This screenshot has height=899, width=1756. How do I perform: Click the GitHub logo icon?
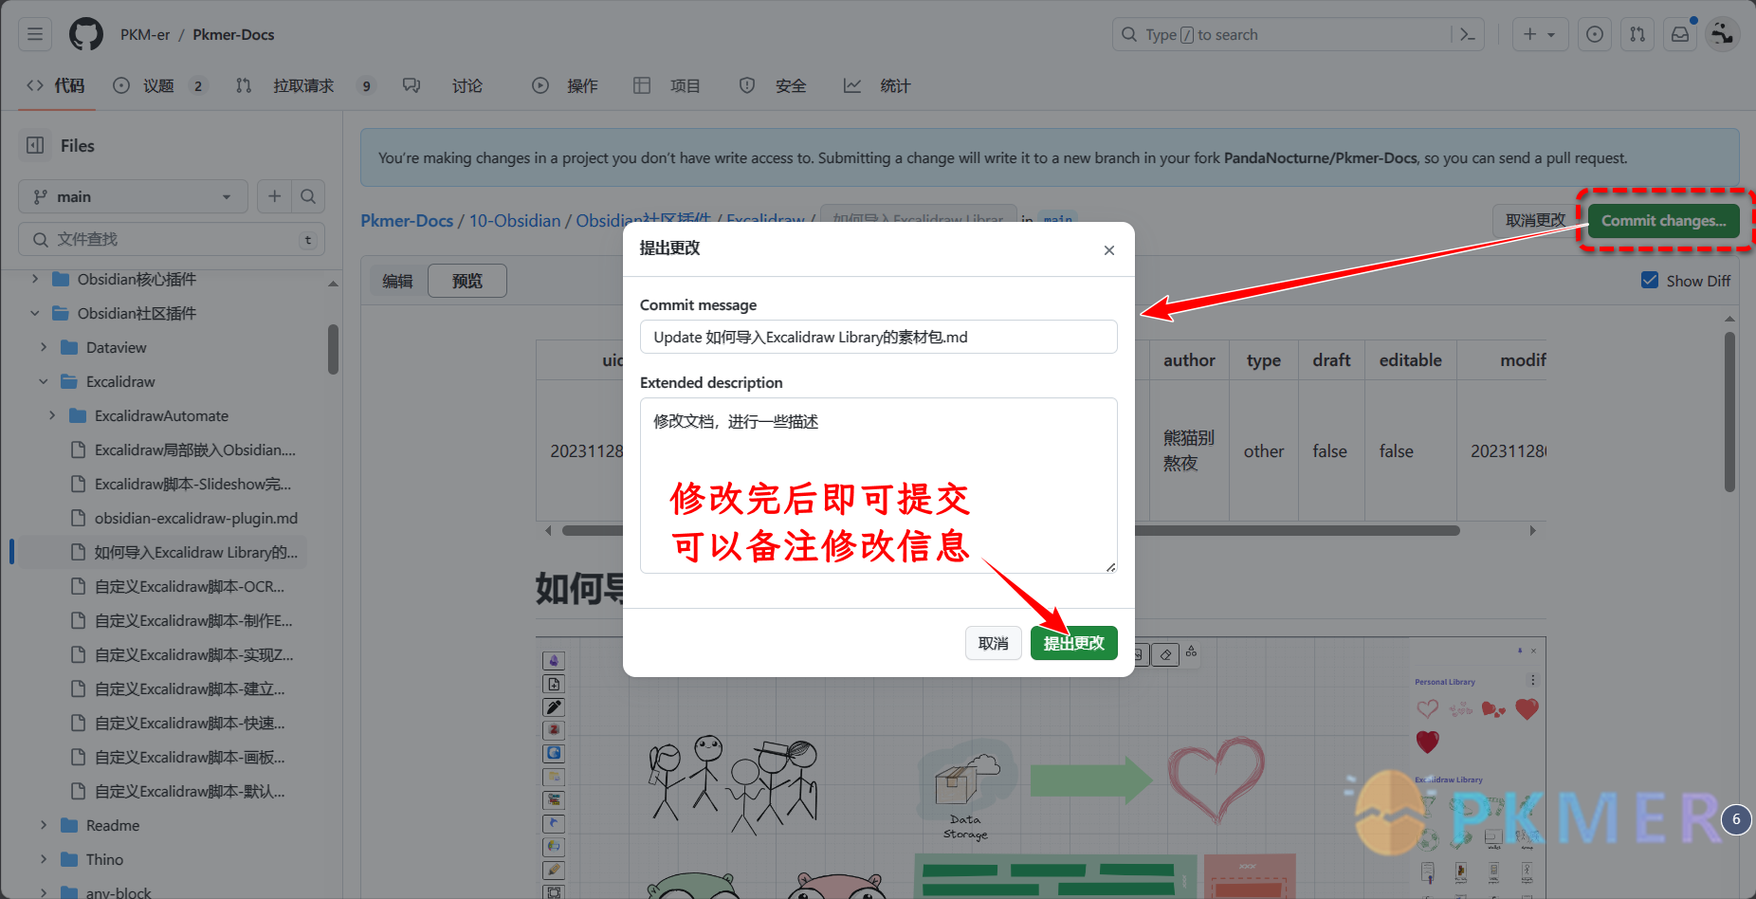(86, 34)
